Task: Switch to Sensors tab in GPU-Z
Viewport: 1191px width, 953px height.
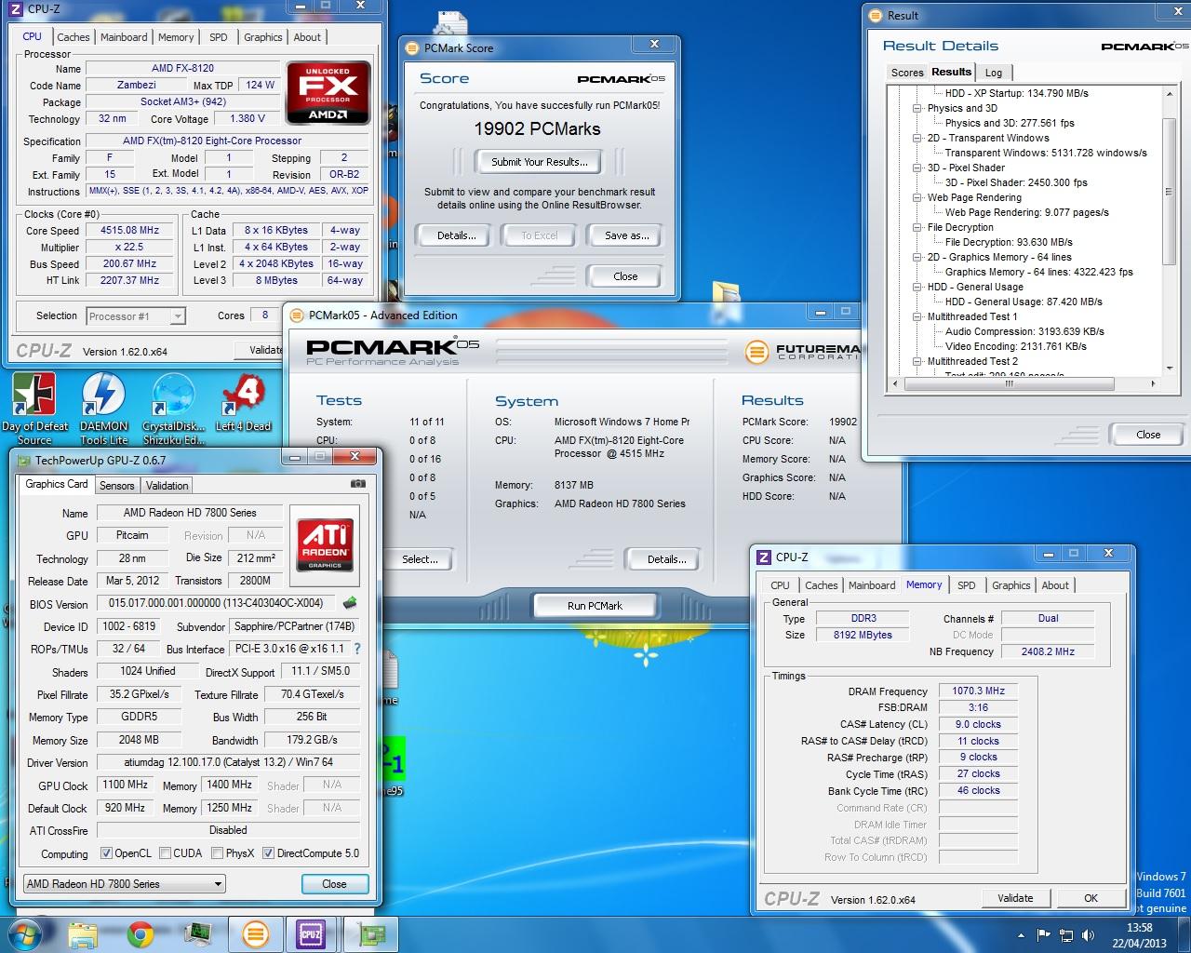Action: point(117,485)
